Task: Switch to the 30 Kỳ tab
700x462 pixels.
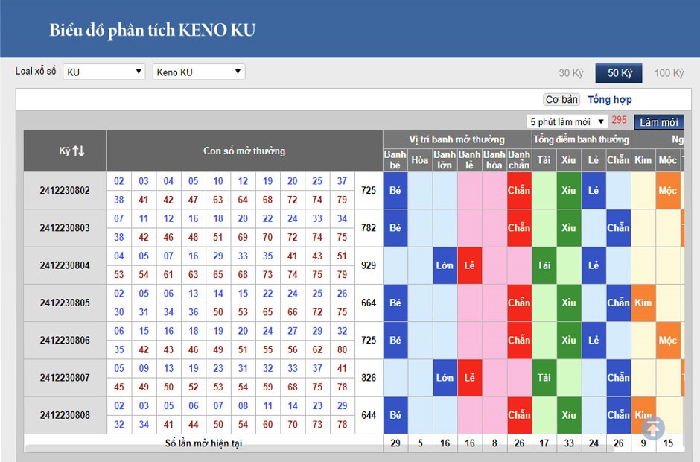Action: [571, 73]
